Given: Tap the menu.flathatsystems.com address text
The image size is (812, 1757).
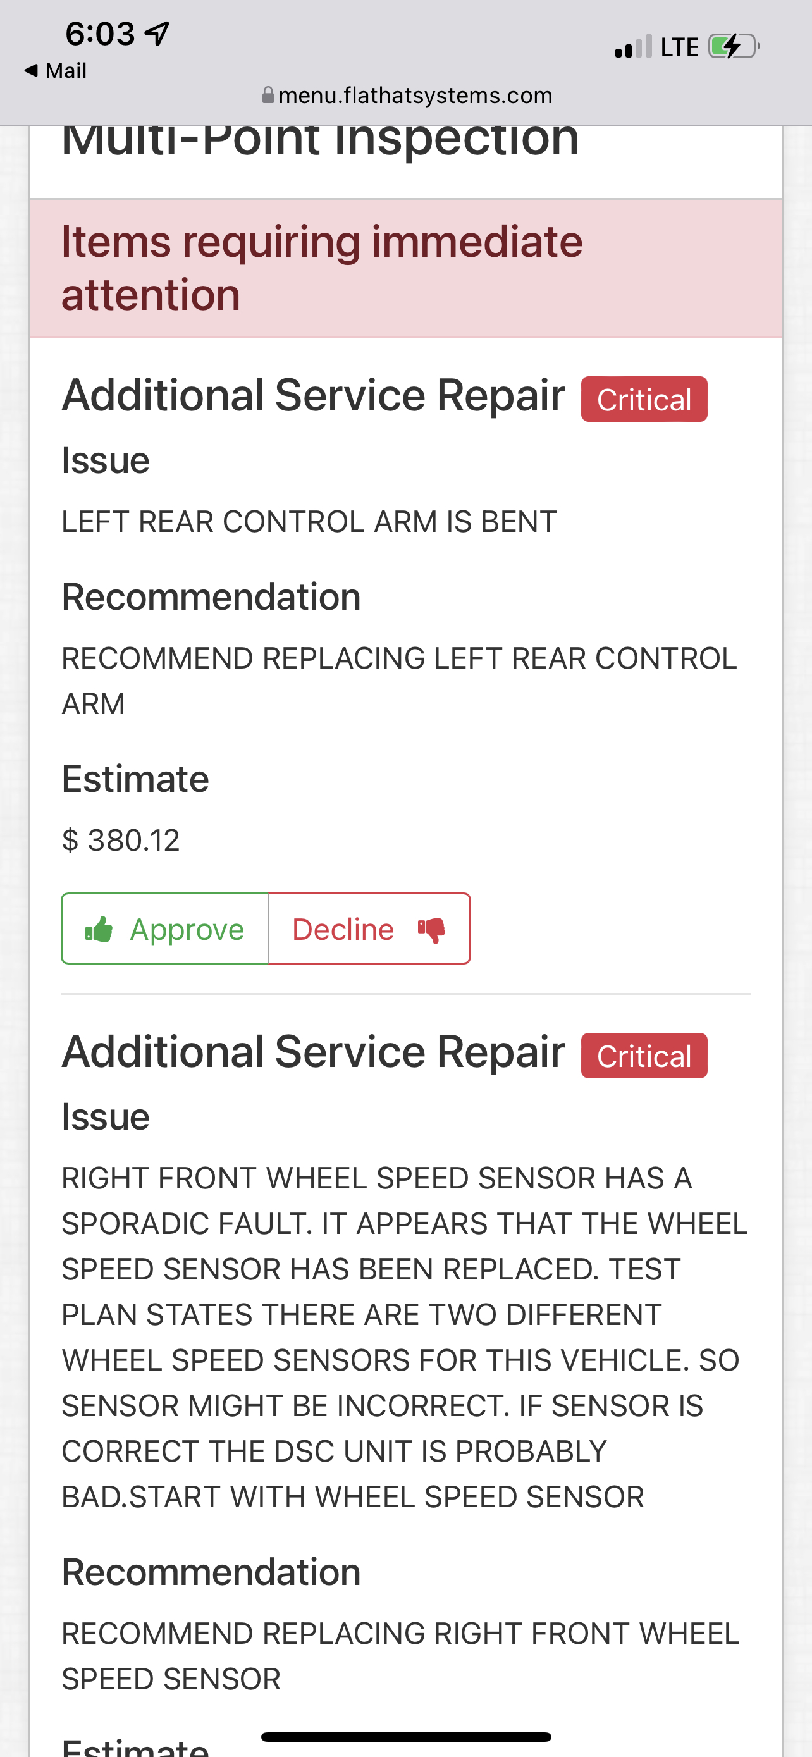Looking at the screenshot, I should (x=415, y=95).
